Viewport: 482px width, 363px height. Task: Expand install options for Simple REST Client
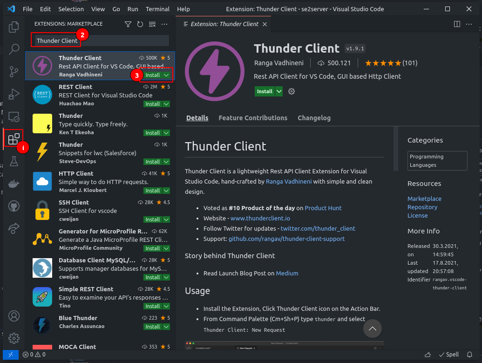[166, 307]
